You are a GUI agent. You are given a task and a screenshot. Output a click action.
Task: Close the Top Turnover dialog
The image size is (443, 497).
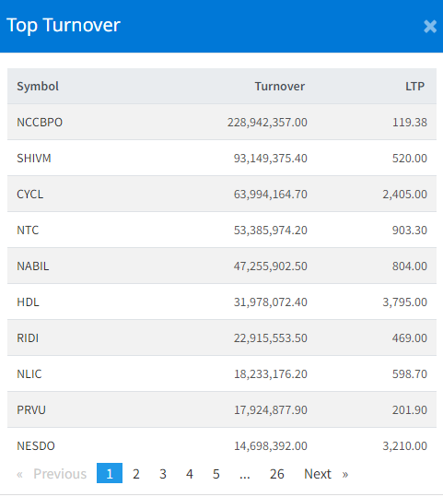coord(430,27)
